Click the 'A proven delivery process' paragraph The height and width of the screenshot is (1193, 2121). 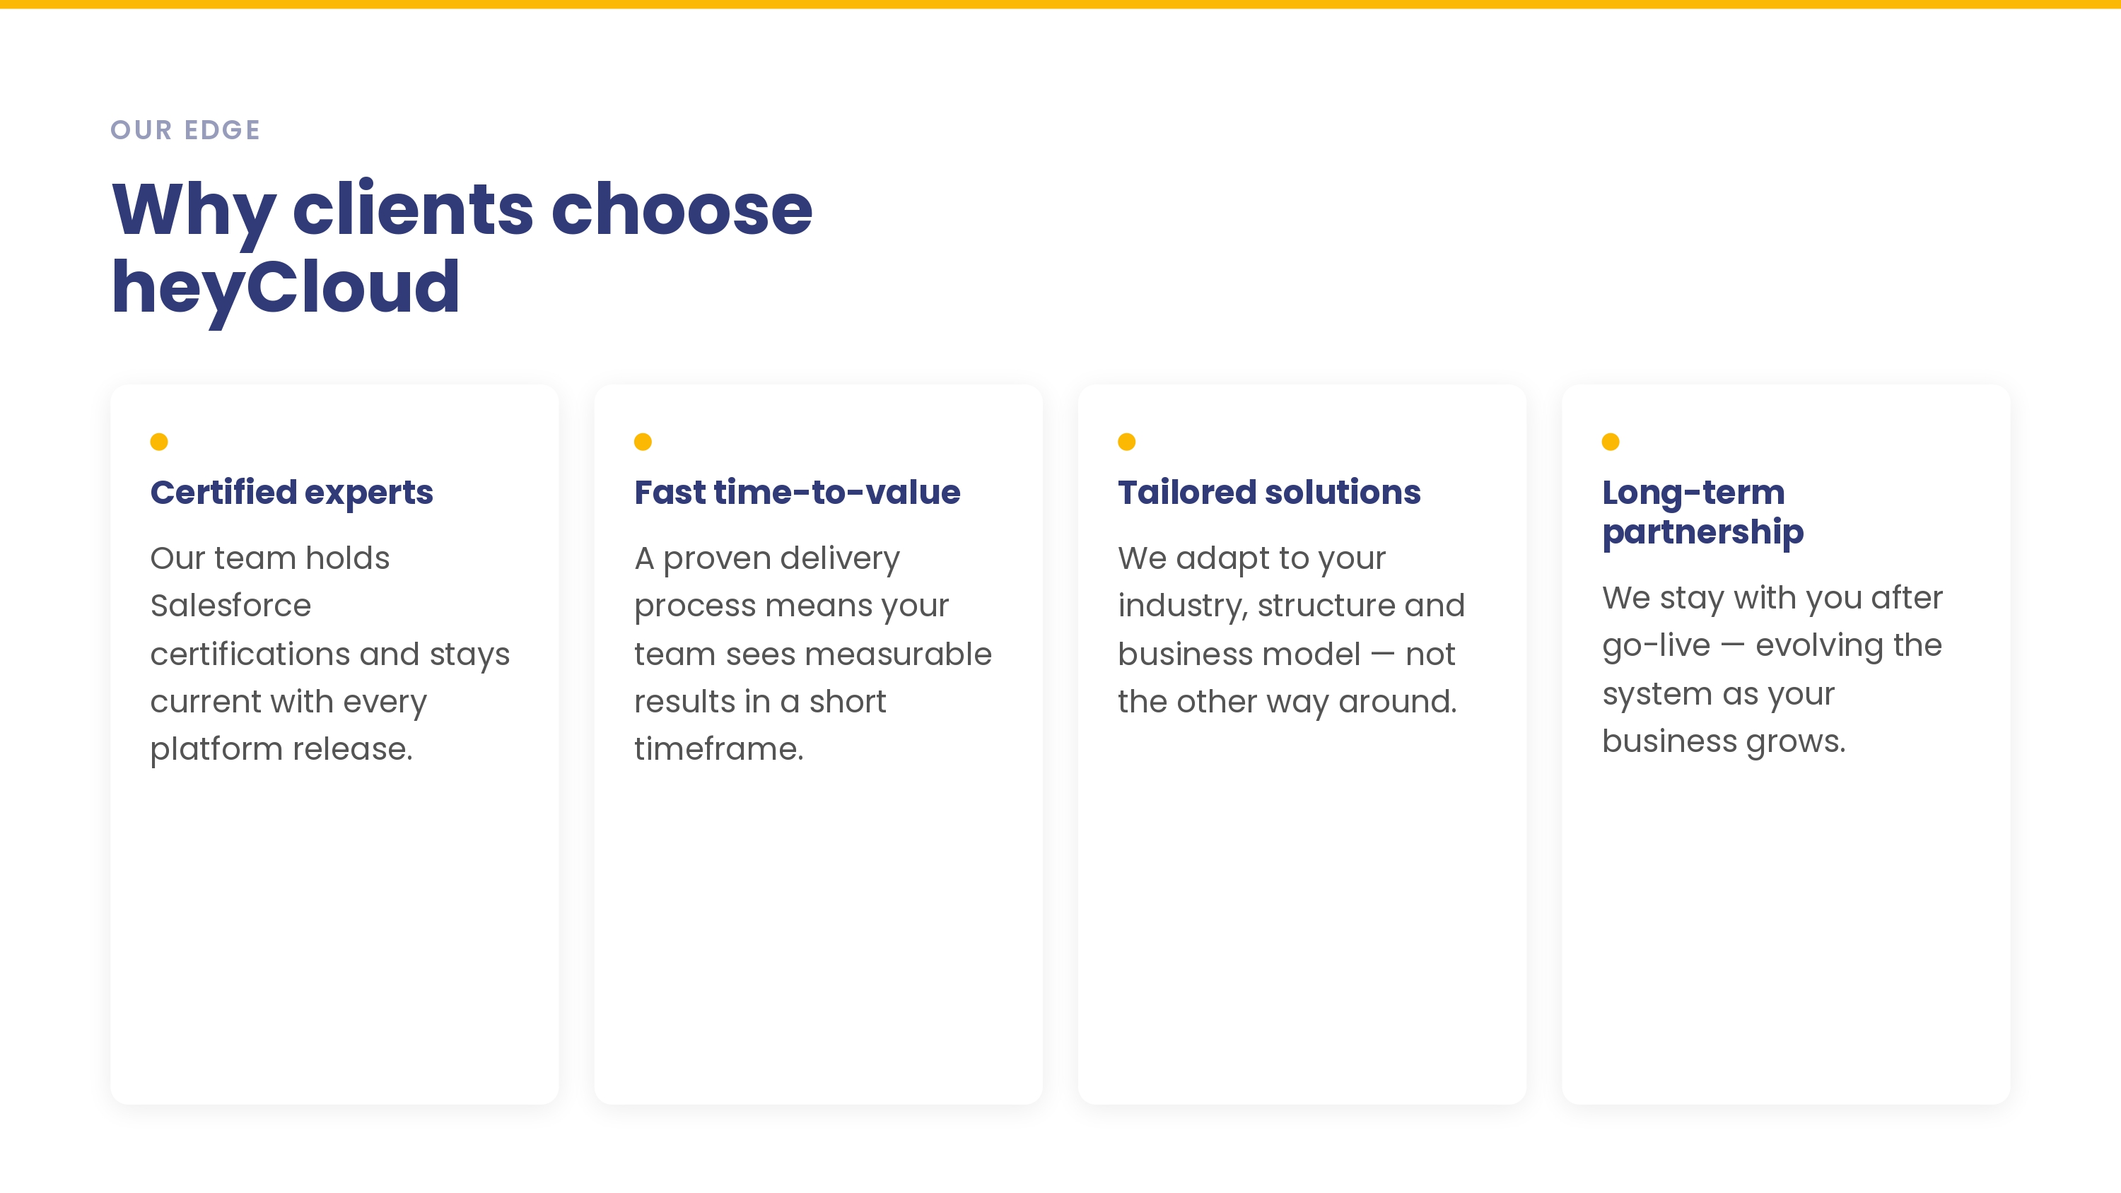click(x=812, y=653)
